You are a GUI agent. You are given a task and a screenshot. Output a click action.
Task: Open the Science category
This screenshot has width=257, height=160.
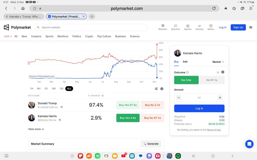(135, 36)
